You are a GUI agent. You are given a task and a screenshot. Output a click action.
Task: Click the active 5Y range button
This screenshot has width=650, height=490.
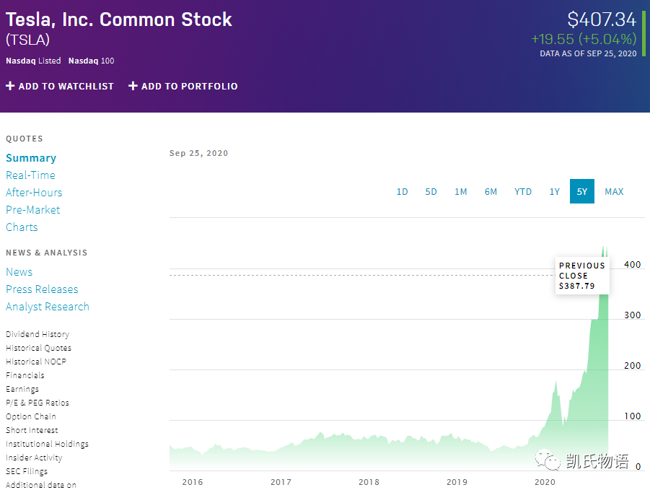(x=582, y=191)
